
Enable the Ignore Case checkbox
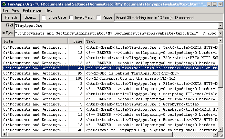coord(44,17)
